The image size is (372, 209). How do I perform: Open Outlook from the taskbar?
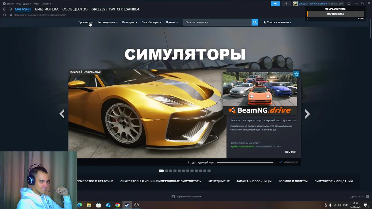click(108, 205)
